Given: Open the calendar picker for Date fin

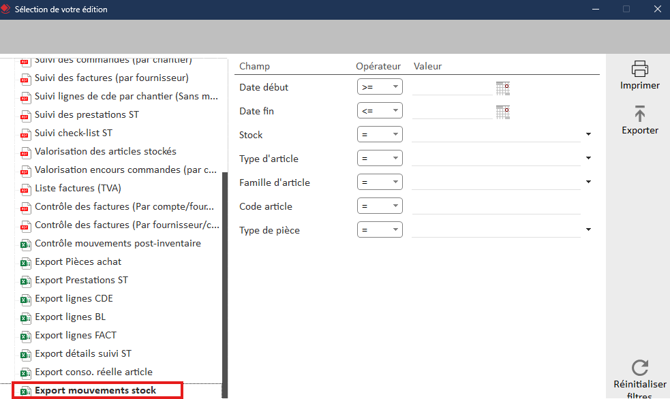Looking at the screenshot, I should click(502, 110).
